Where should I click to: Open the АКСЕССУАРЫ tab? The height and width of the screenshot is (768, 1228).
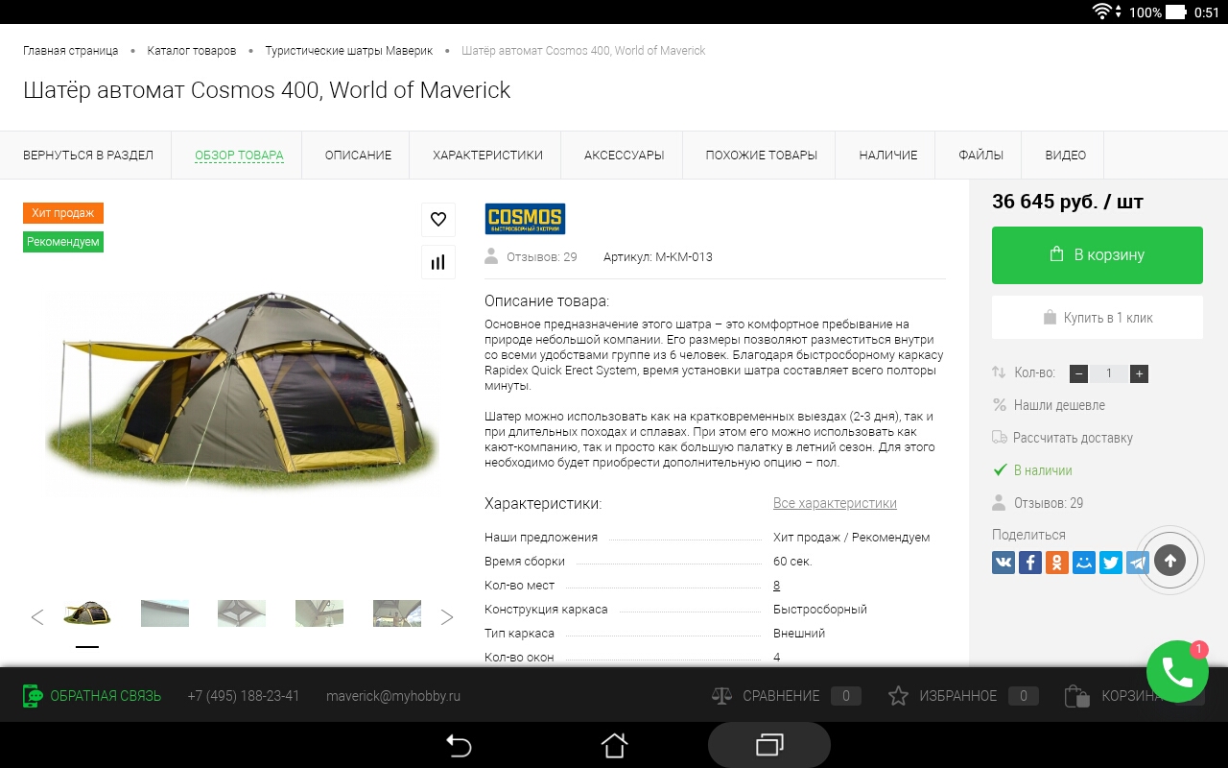(625, 155)
